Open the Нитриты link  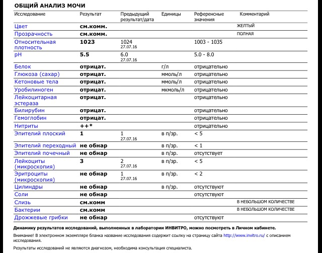coord(26,126)
